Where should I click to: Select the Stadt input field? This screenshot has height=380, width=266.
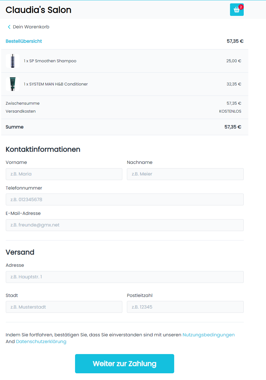point(64,307)
